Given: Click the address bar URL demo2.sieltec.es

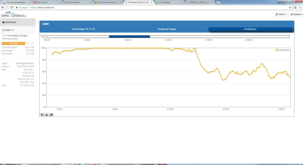Looking at the screenshot, I should click(43, 7).
